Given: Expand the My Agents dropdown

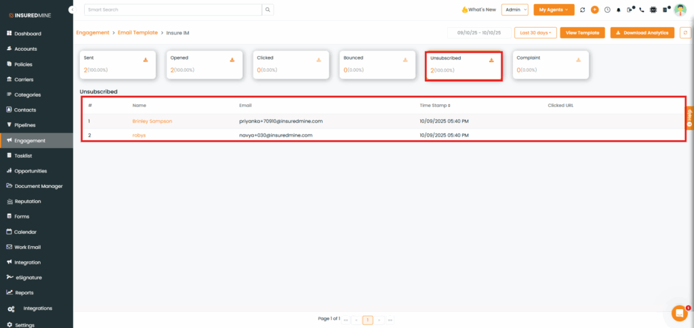Looking at the screenshot, I should tap(554, 10).
